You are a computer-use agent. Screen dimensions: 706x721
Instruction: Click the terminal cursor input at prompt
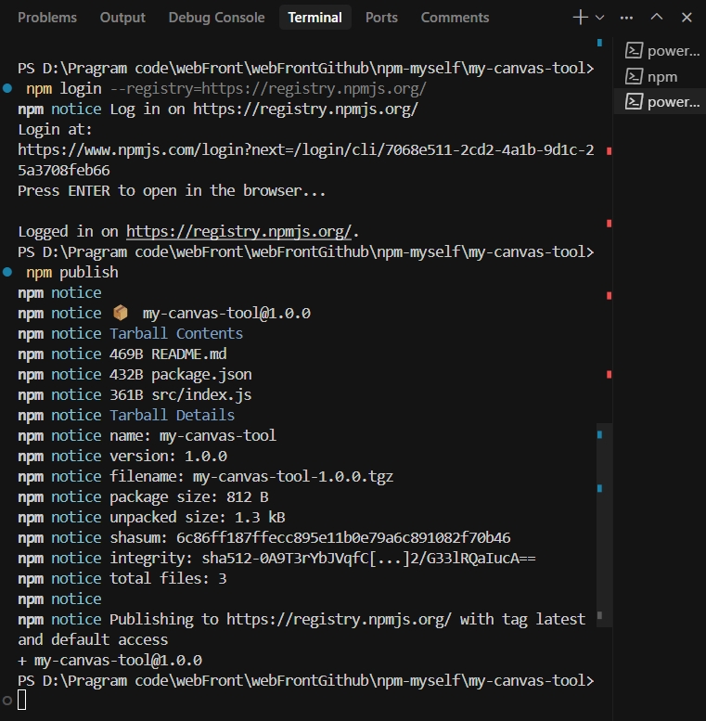(x=22, y=701)
